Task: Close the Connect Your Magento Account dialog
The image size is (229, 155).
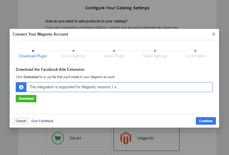Action: tap(214, 34)
